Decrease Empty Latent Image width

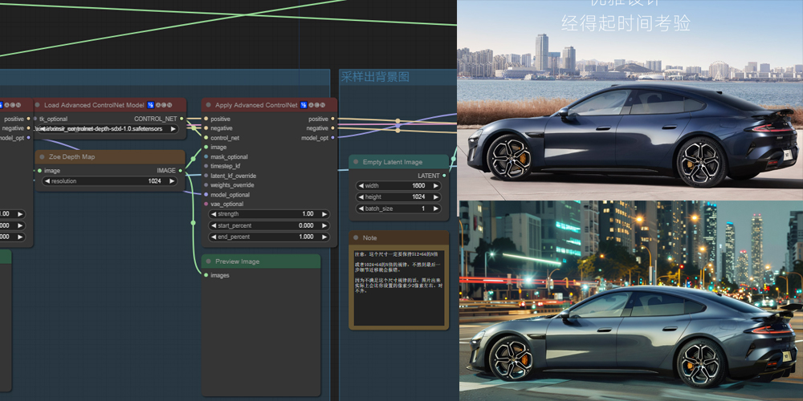tap(360, 186)
